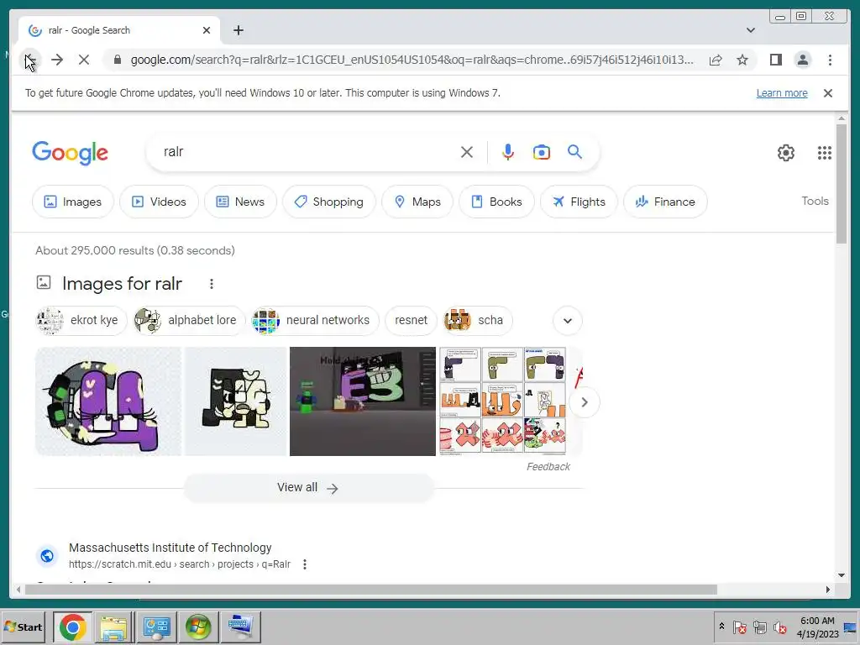Open the Google apps grid
The width and height of the screenshot is (860, 645).
pos(824,153)
